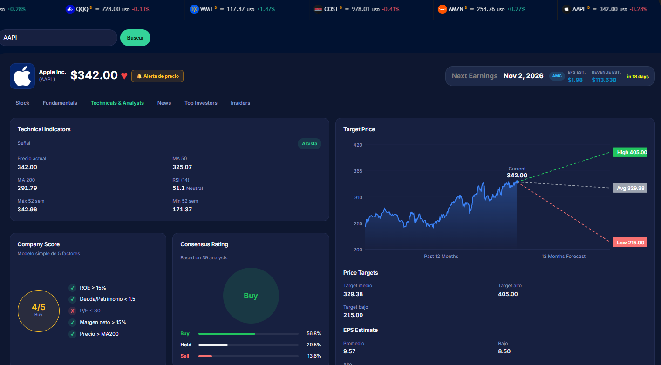Click the Avg 329.38 target label
Viewport: 661px width, 365px height.
point(630,188)
